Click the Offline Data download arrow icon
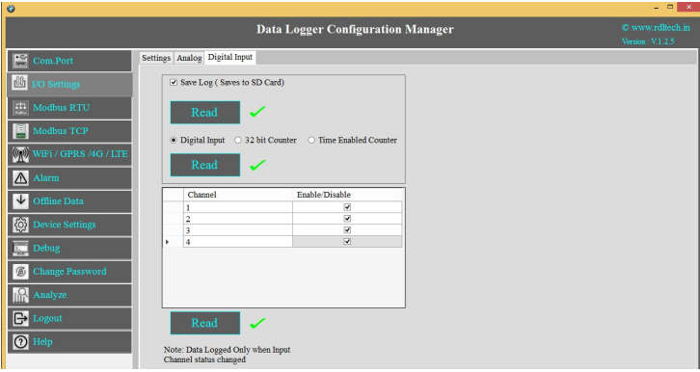This screenshot has height=372, width=700. (20, 201)
